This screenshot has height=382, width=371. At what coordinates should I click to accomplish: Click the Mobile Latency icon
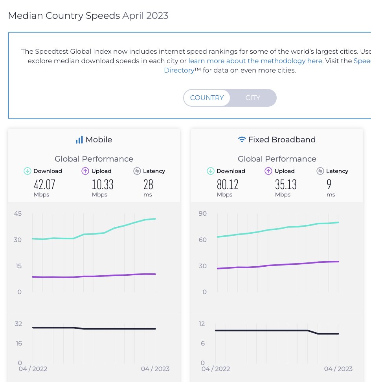pos(137,171)
